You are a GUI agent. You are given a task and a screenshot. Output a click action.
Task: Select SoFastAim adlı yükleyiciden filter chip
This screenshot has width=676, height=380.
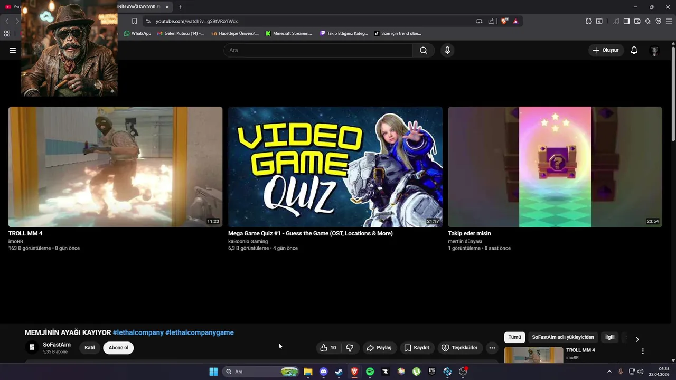[563, 337]
